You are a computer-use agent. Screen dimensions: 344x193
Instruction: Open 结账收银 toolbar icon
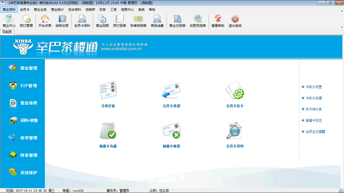(x=62, y=21)
